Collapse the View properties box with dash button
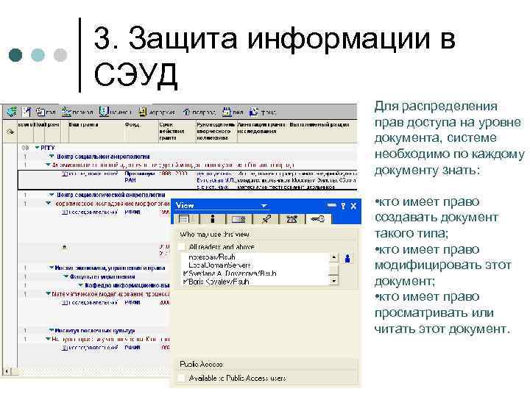The height and width of the screenshot is (397, 530). click(331, 205)
